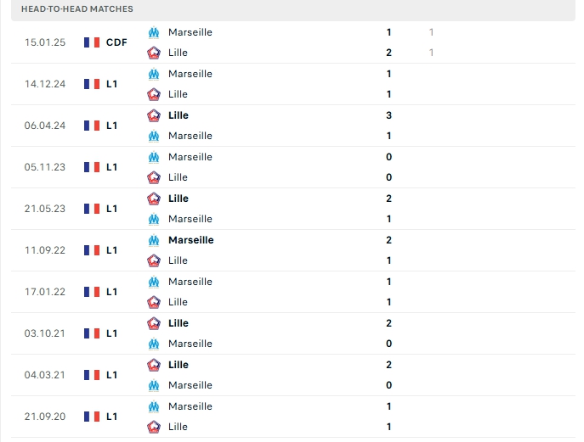Screen dimensions: 584x442
Task: Click the Marseille crest in the 21.09.20 match
Action: (154, 406)
